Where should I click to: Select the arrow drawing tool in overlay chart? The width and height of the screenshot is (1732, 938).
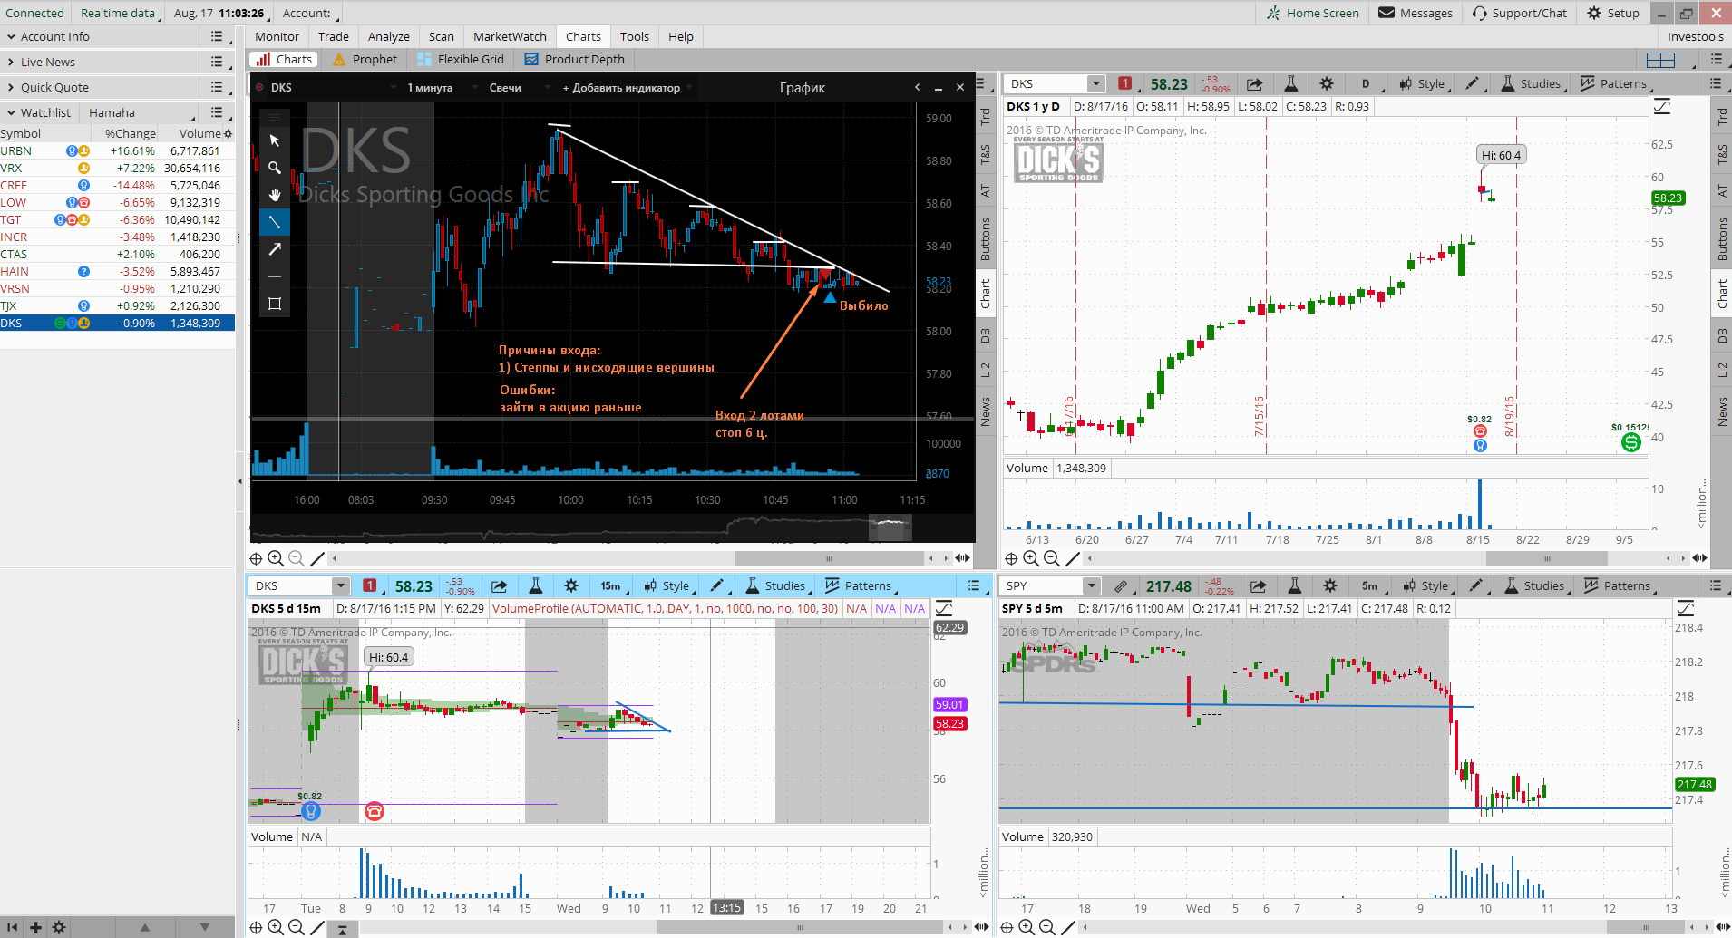point(275,249)
